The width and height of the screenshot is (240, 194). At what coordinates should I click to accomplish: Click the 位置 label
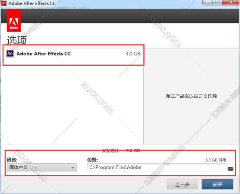(92, 160)
